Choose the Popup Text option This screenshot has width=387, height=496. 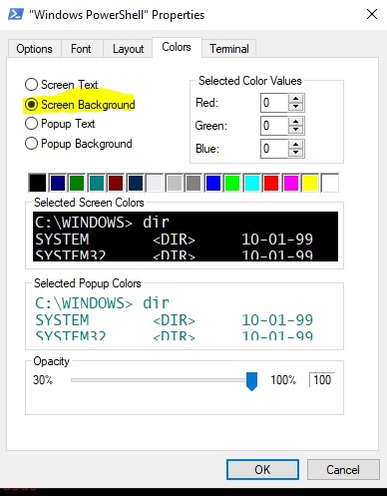[60, 124]
